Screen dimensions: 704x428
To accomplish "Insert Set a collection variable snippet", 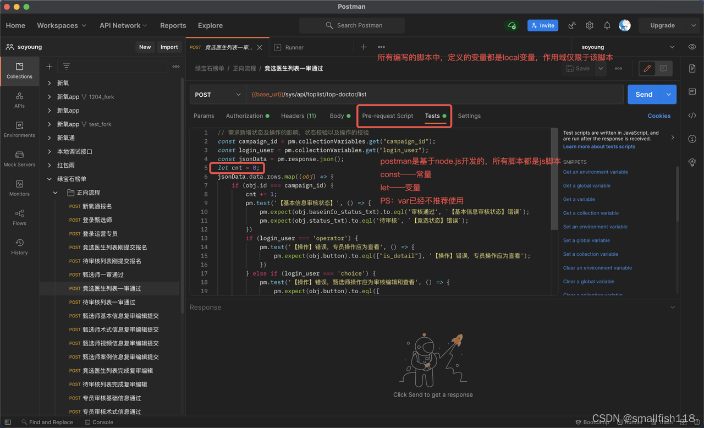I will click(590, 254).
